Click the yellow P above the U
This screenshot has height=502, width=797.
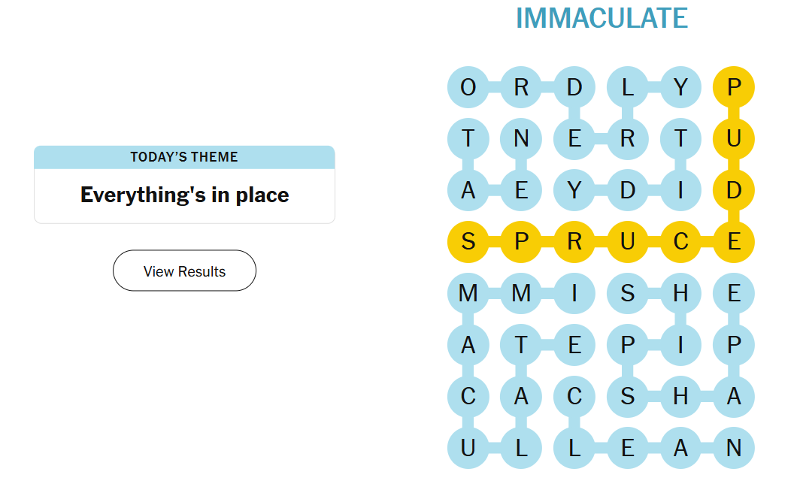click(x=734, y=87)
